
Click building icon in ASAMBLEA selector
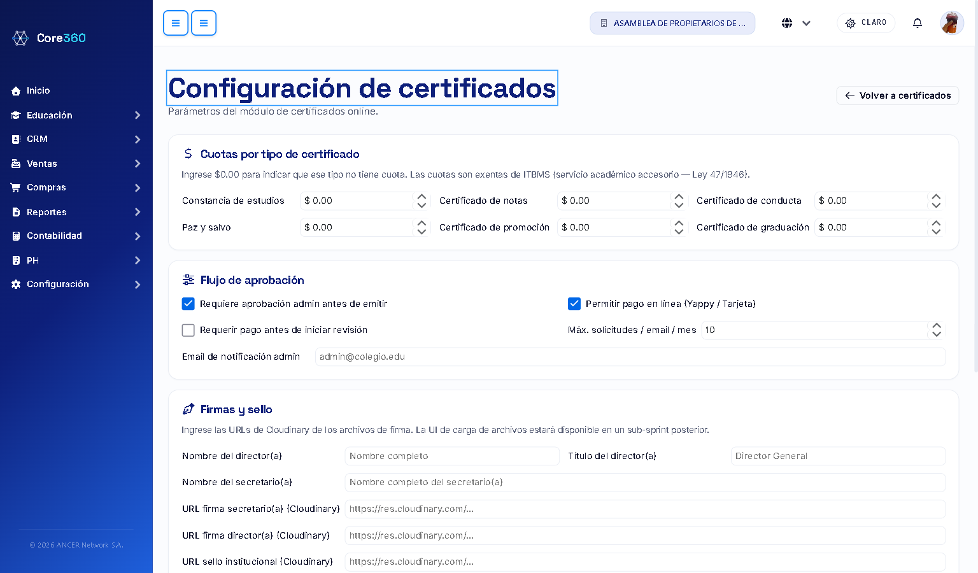(x=604, y=23)
